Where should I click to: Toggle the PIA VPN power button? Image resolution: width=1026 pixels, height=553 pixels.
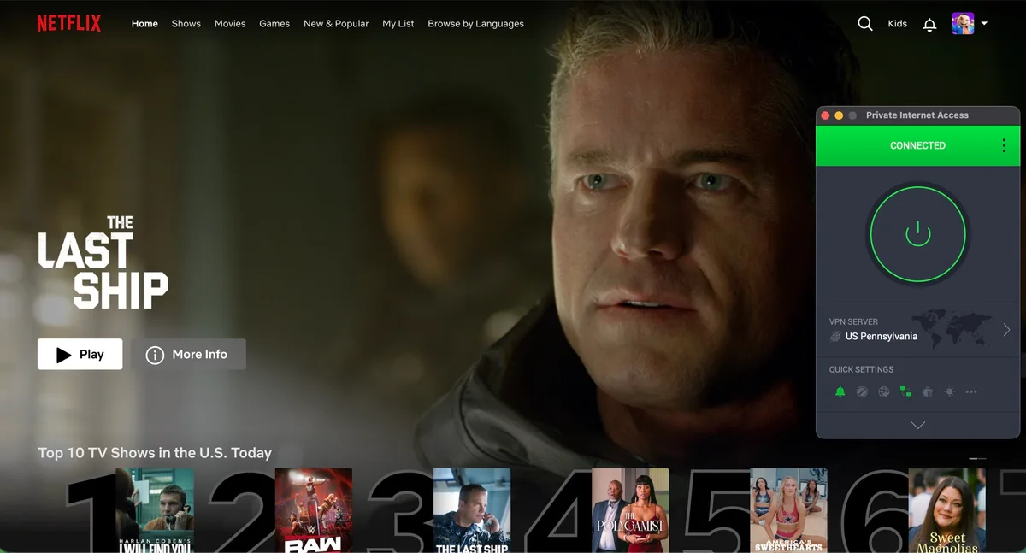(x=917, y=233)
